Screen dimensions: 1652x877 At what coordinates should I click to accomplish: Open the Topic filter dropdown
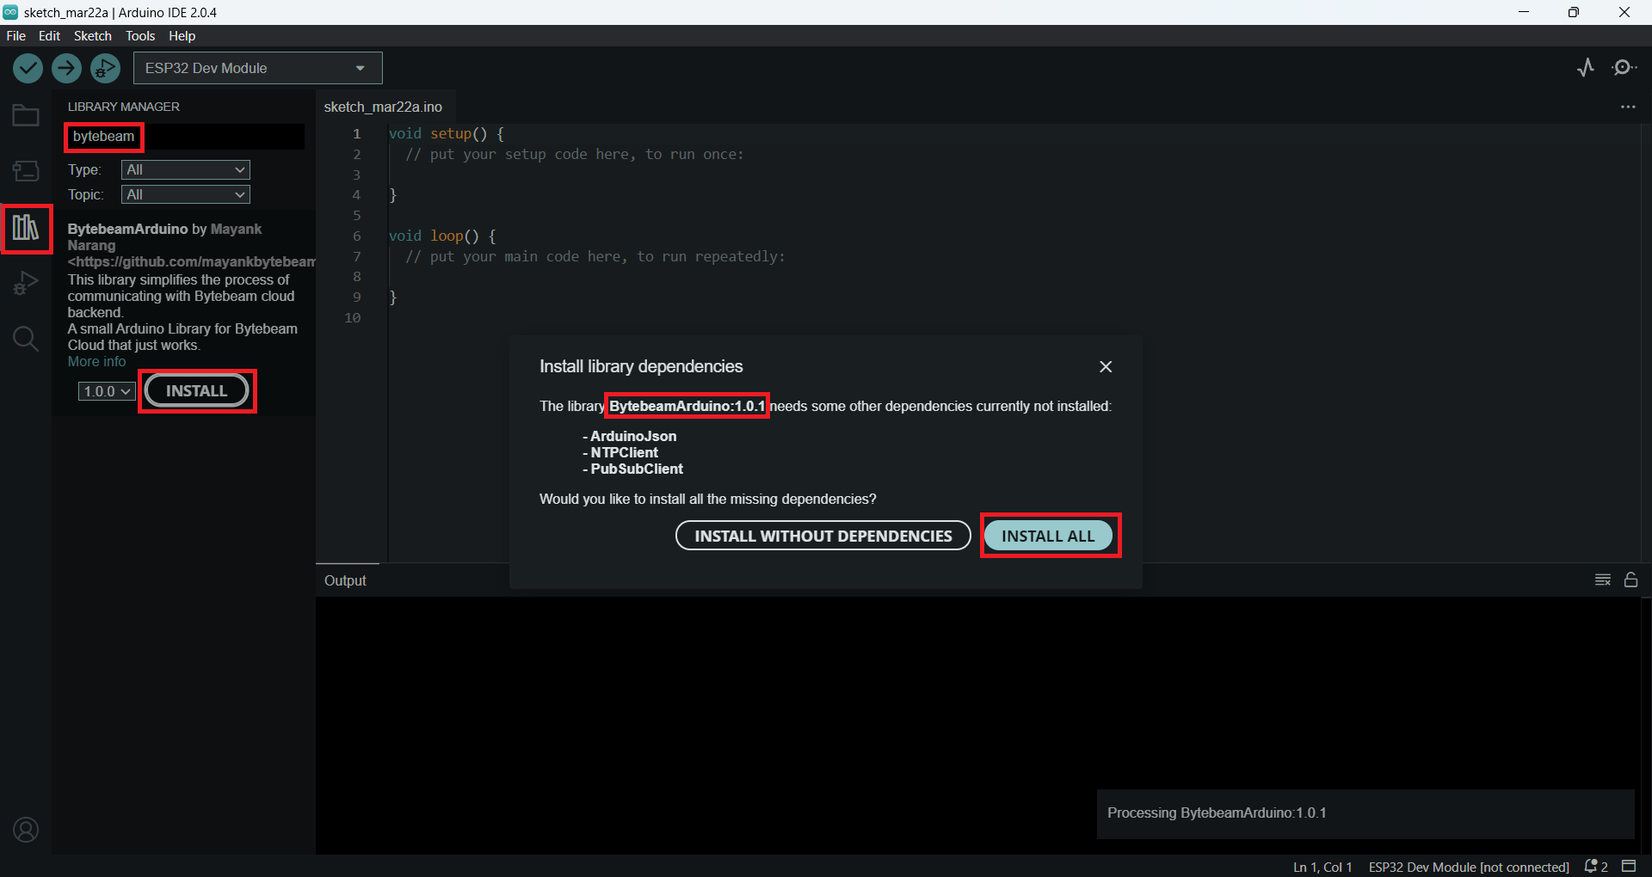click(x=186, y=195)
